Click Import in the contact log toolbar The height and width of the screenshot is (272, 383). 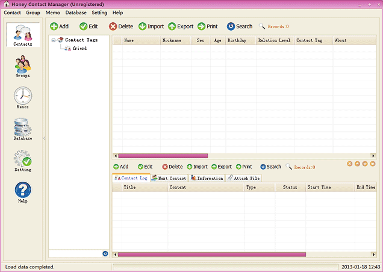pyautogui.click(x=197, y=167)
